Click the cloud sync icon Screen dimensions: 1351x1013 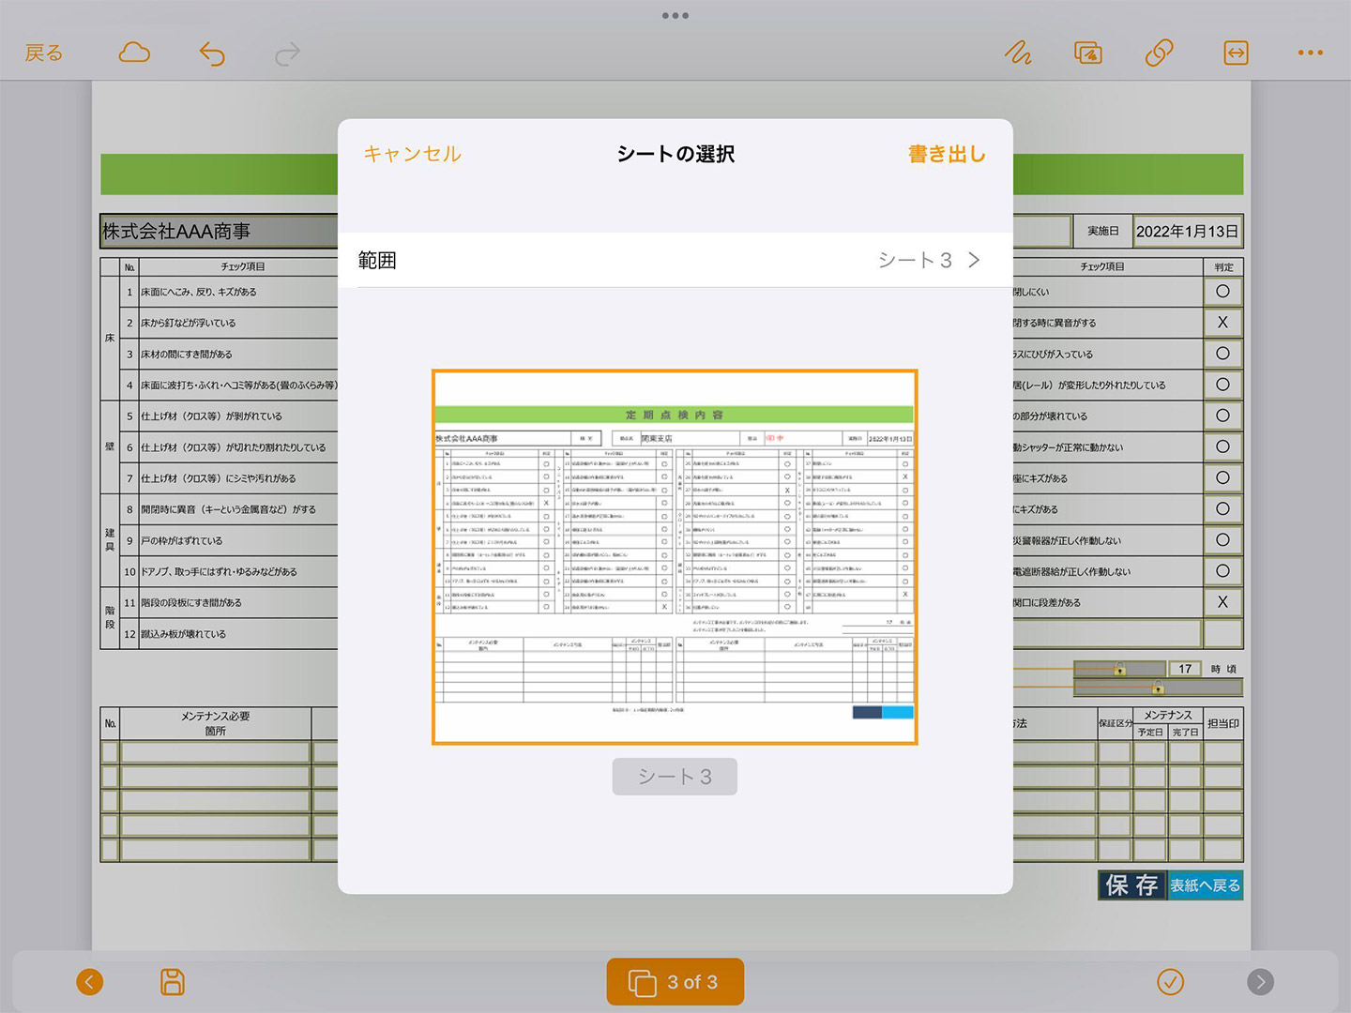tap(134, 53)
